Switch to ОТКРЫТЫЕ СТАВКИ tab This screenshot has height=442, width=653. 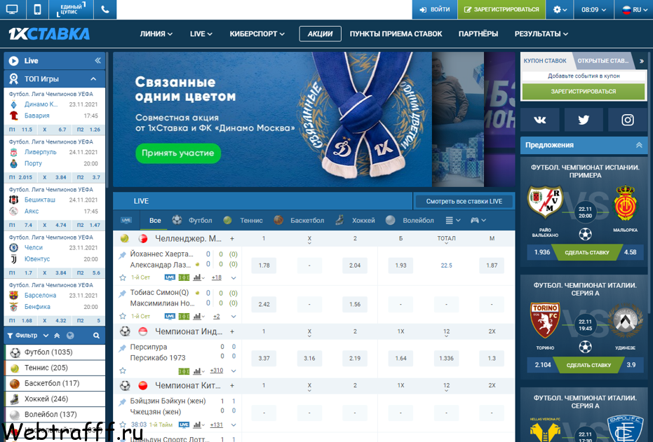602,61
